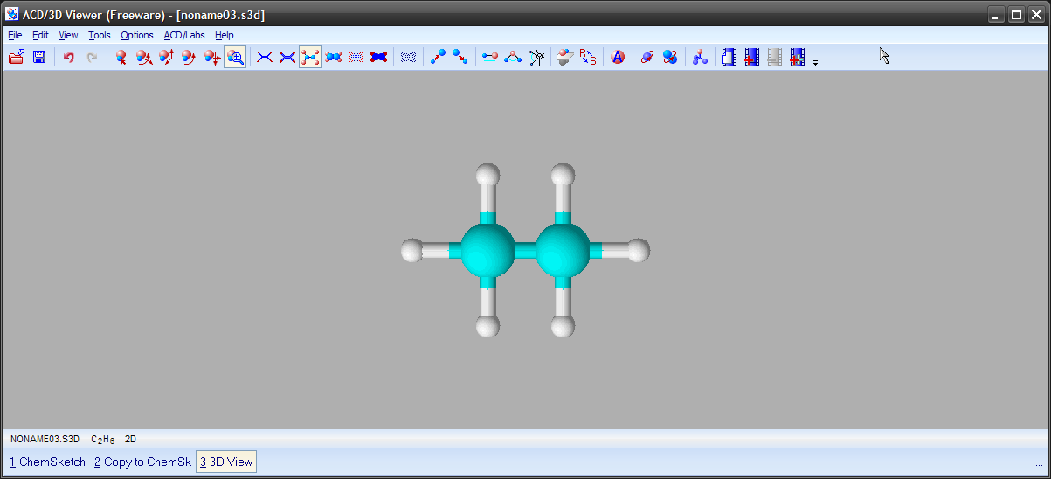Open the Edit menu
The width and height of the screenshot is (1051, 479).
pyautogui.click(x=41, y=35)
